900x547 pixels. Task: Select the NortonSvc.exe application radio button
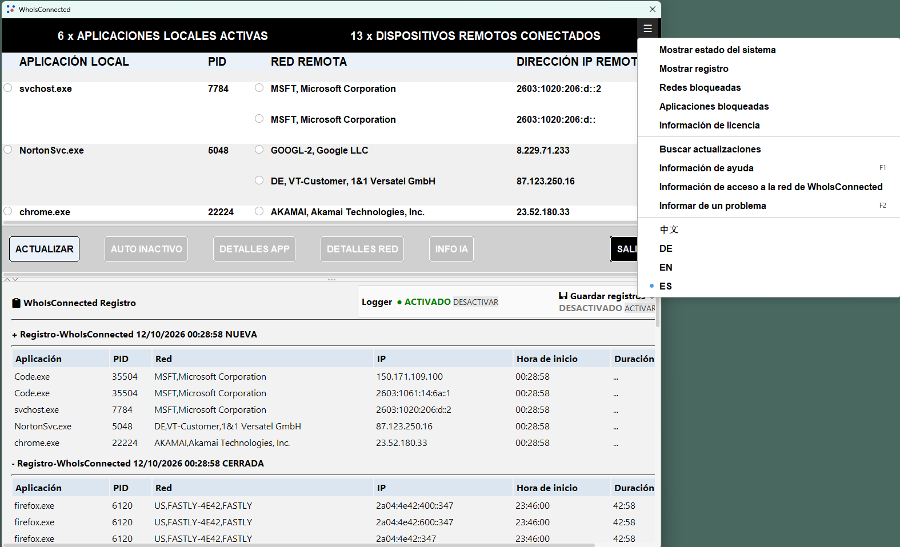point(8,150)
